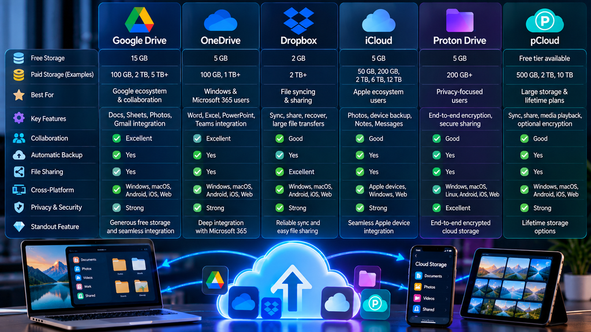Click the Key Features gear icon
591x332 pixels.
19,118
